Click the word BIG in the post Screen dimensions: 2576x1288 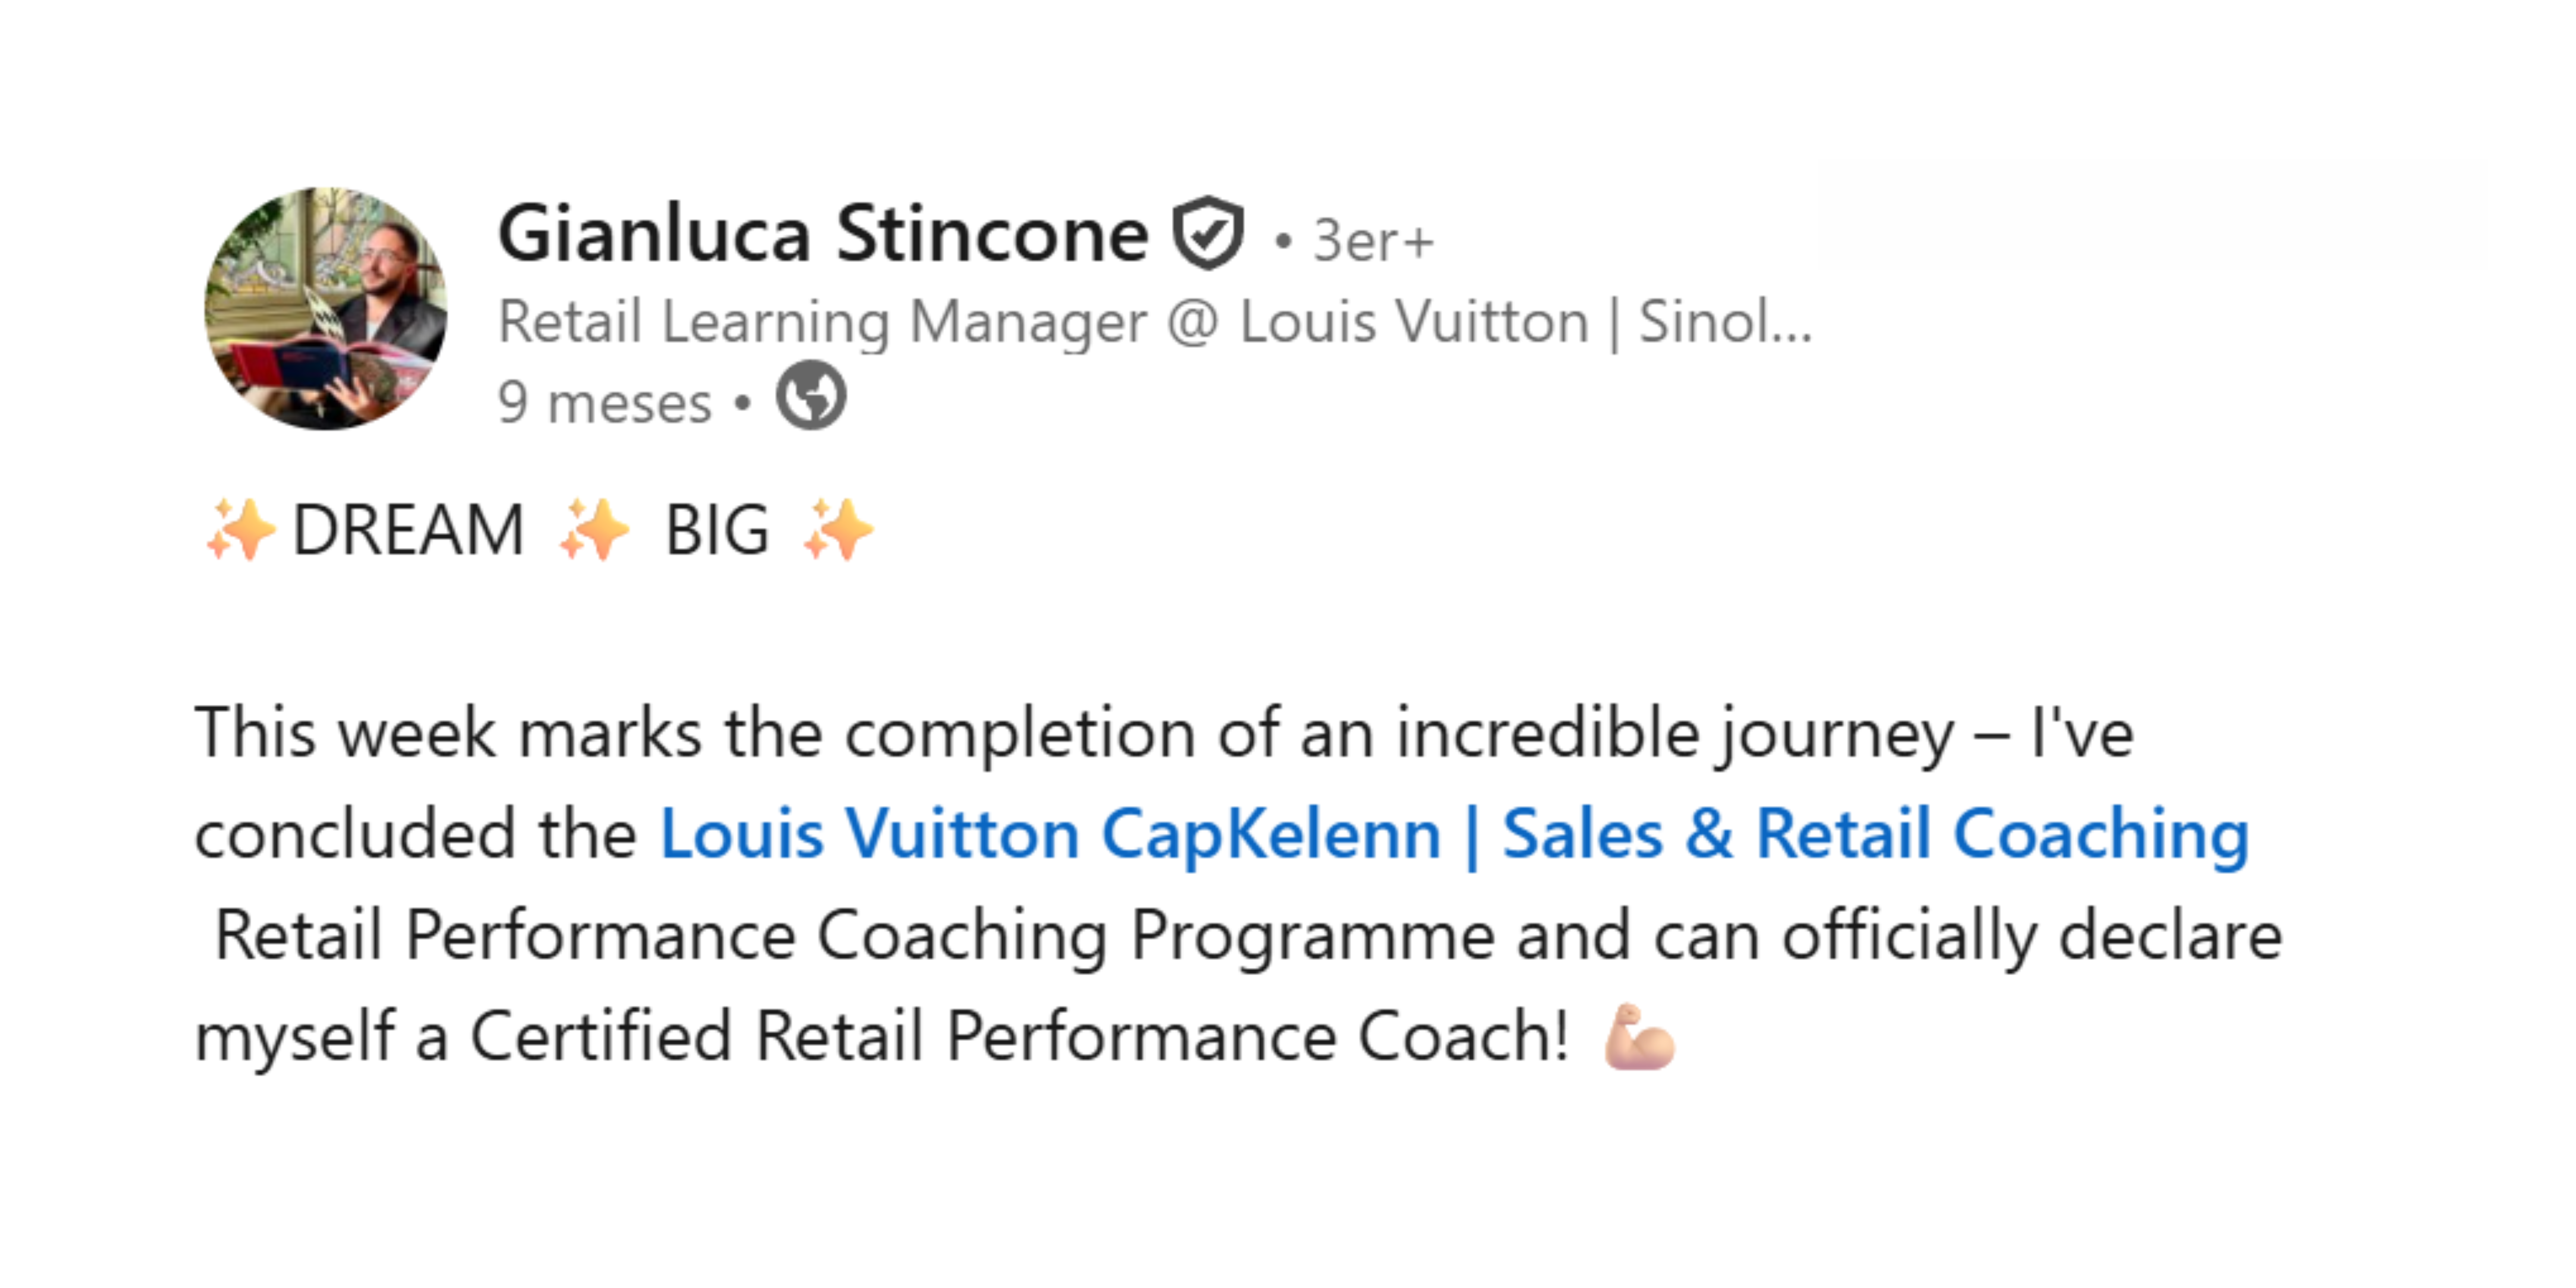click(717, 530)
